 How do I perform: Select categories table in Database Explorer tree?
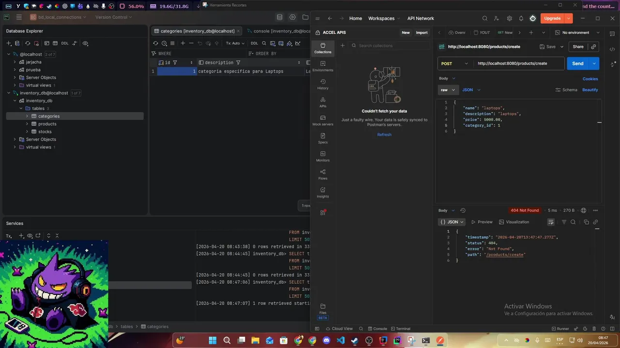pyautogui.click(x=75, y=116)
